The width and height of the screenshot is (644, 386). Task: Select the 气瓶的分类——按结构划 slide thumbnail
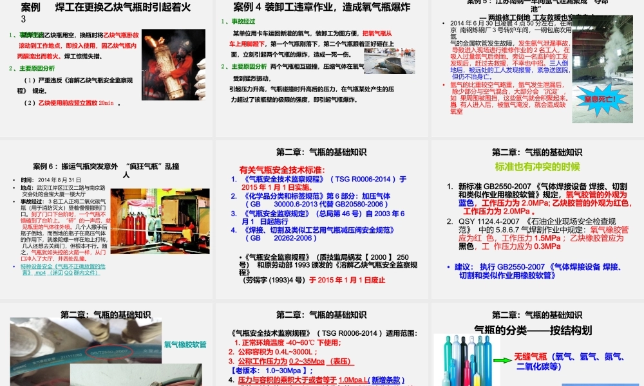(x=538, y=345)
